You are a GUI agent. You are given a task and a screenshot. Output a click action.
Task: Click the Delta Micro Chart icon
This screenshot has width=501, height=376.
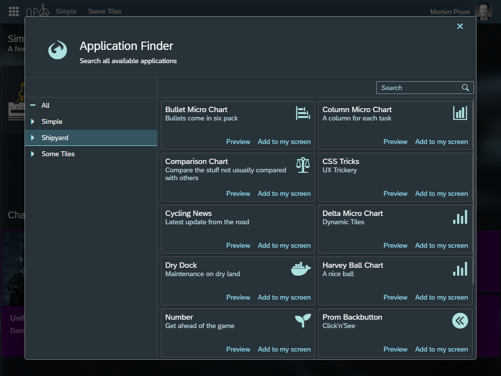click(x=460, y=217)
